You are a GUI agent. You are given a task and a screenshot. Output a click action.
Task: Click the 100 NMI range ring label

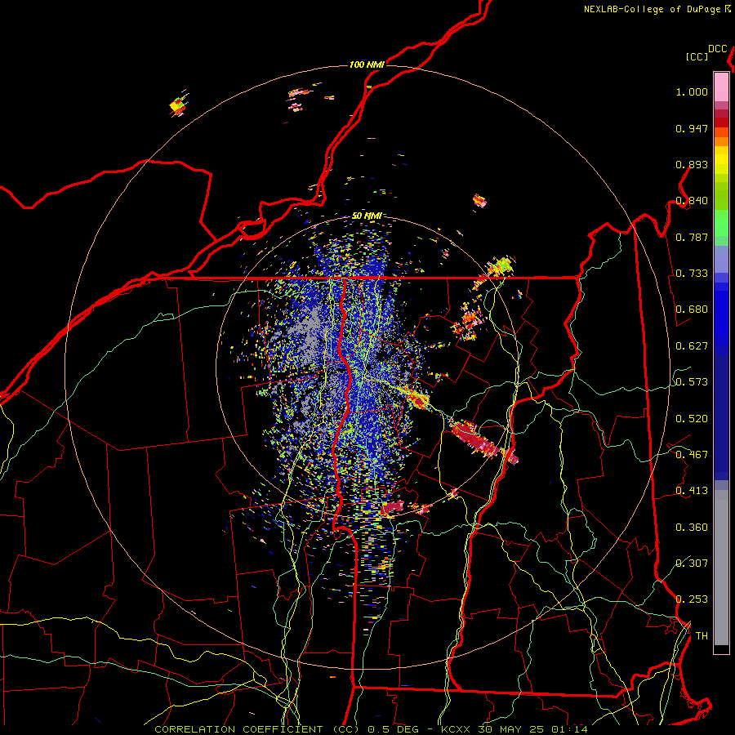[367, 65]
